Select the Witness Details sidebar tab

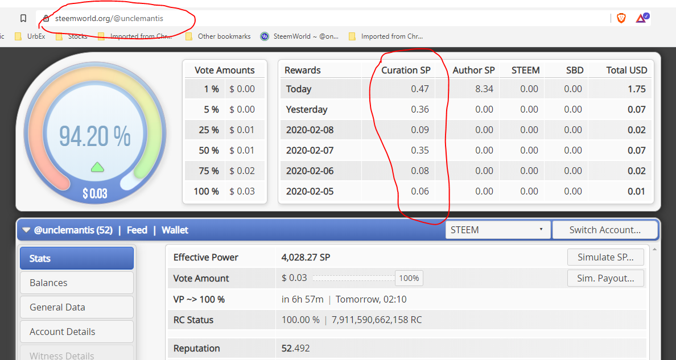77,354
